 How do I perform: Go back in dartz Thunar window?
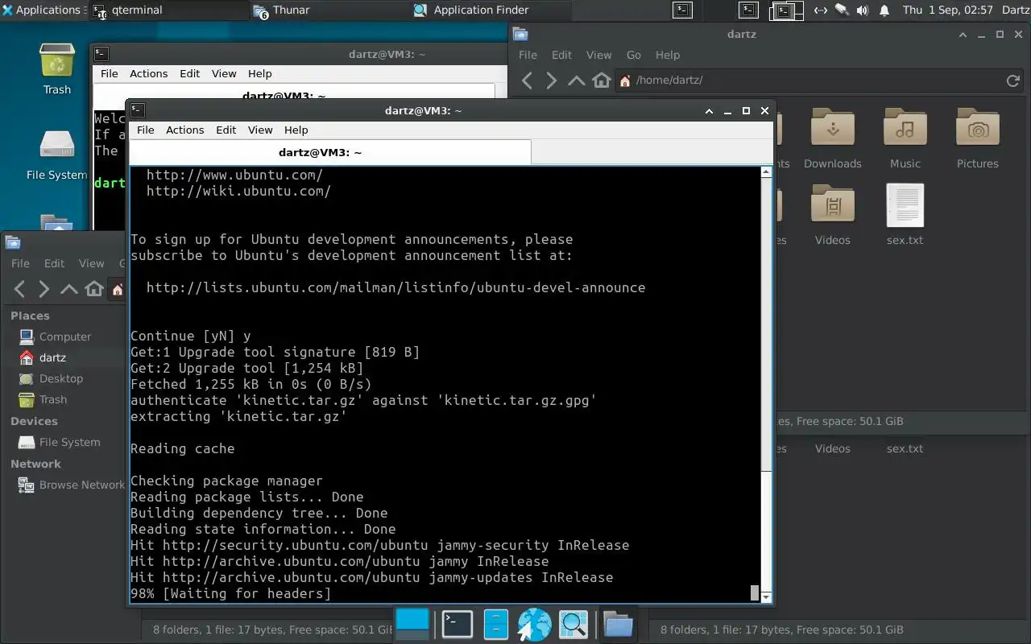(527, 80)
